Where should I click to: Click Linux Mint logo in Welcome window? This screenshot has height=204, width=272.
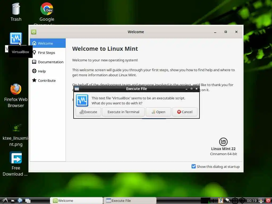pyautogui.click(x=223, y=142)
